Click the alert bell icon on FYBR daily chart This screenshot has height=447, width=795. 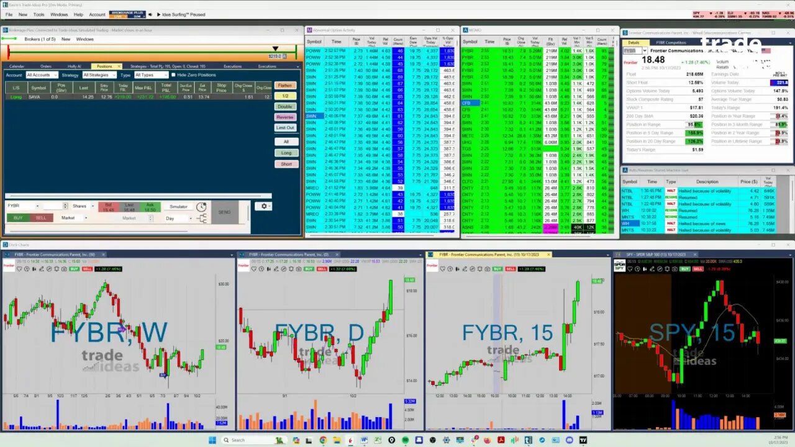[x=291, y=269]
